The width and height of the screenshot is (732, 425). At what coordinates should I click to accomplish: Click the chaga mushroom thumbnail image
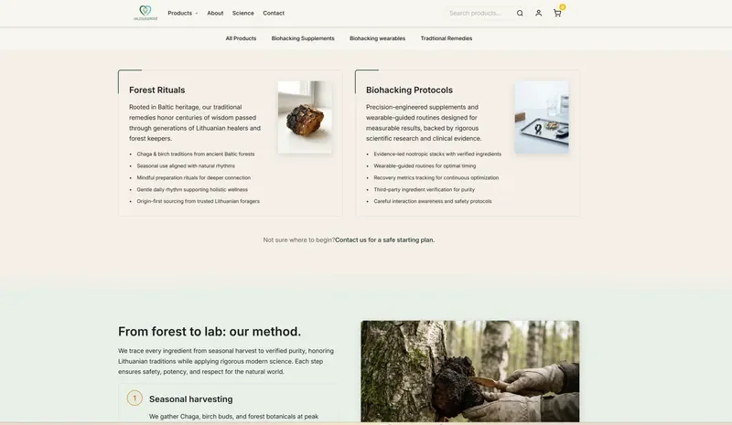pyautogui.click(x=305, y=117)
